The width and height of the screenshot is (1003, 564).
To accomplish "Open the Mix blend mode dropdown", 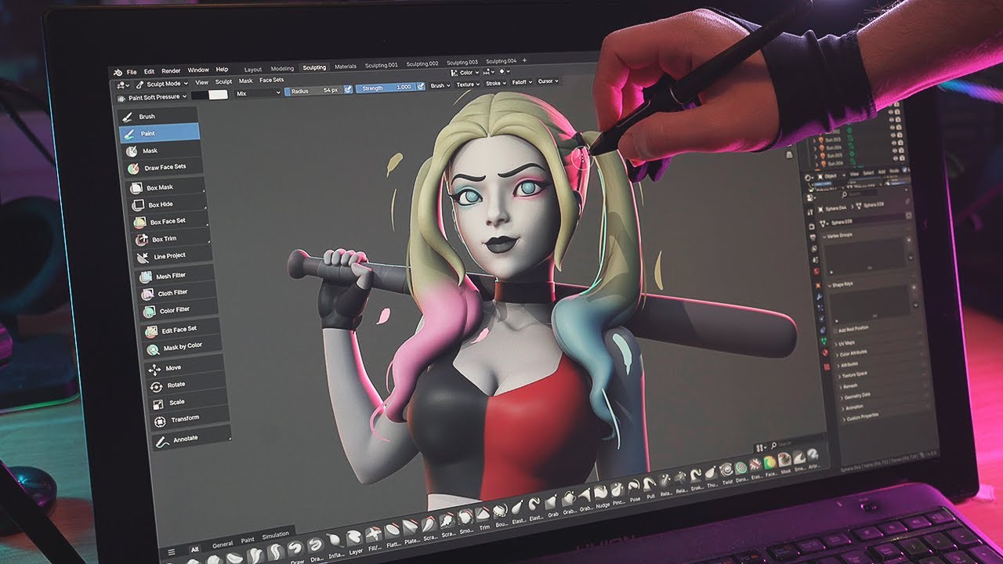I will click(258, 93).
